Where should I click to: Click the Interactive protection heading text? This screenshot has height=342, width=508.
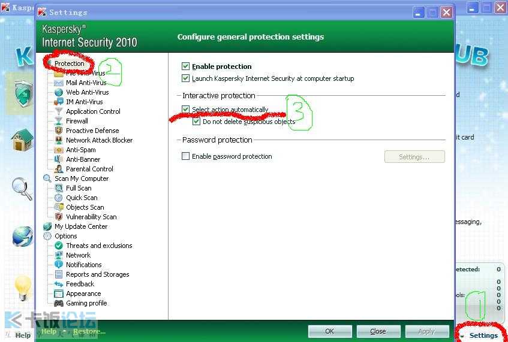point(219,95)
